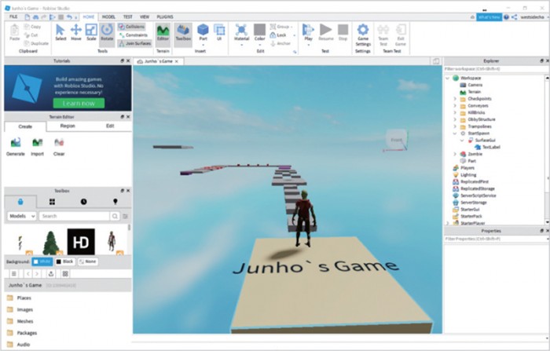The image size is (550, 351).
Task: Click the Stop test button
Action: coord(343,32)
